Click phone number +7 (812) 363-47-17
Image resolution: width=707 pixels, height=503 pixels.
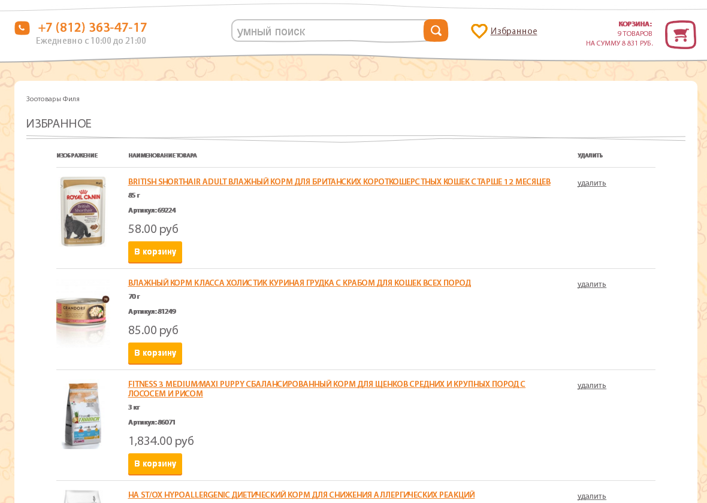click(92, 28)
